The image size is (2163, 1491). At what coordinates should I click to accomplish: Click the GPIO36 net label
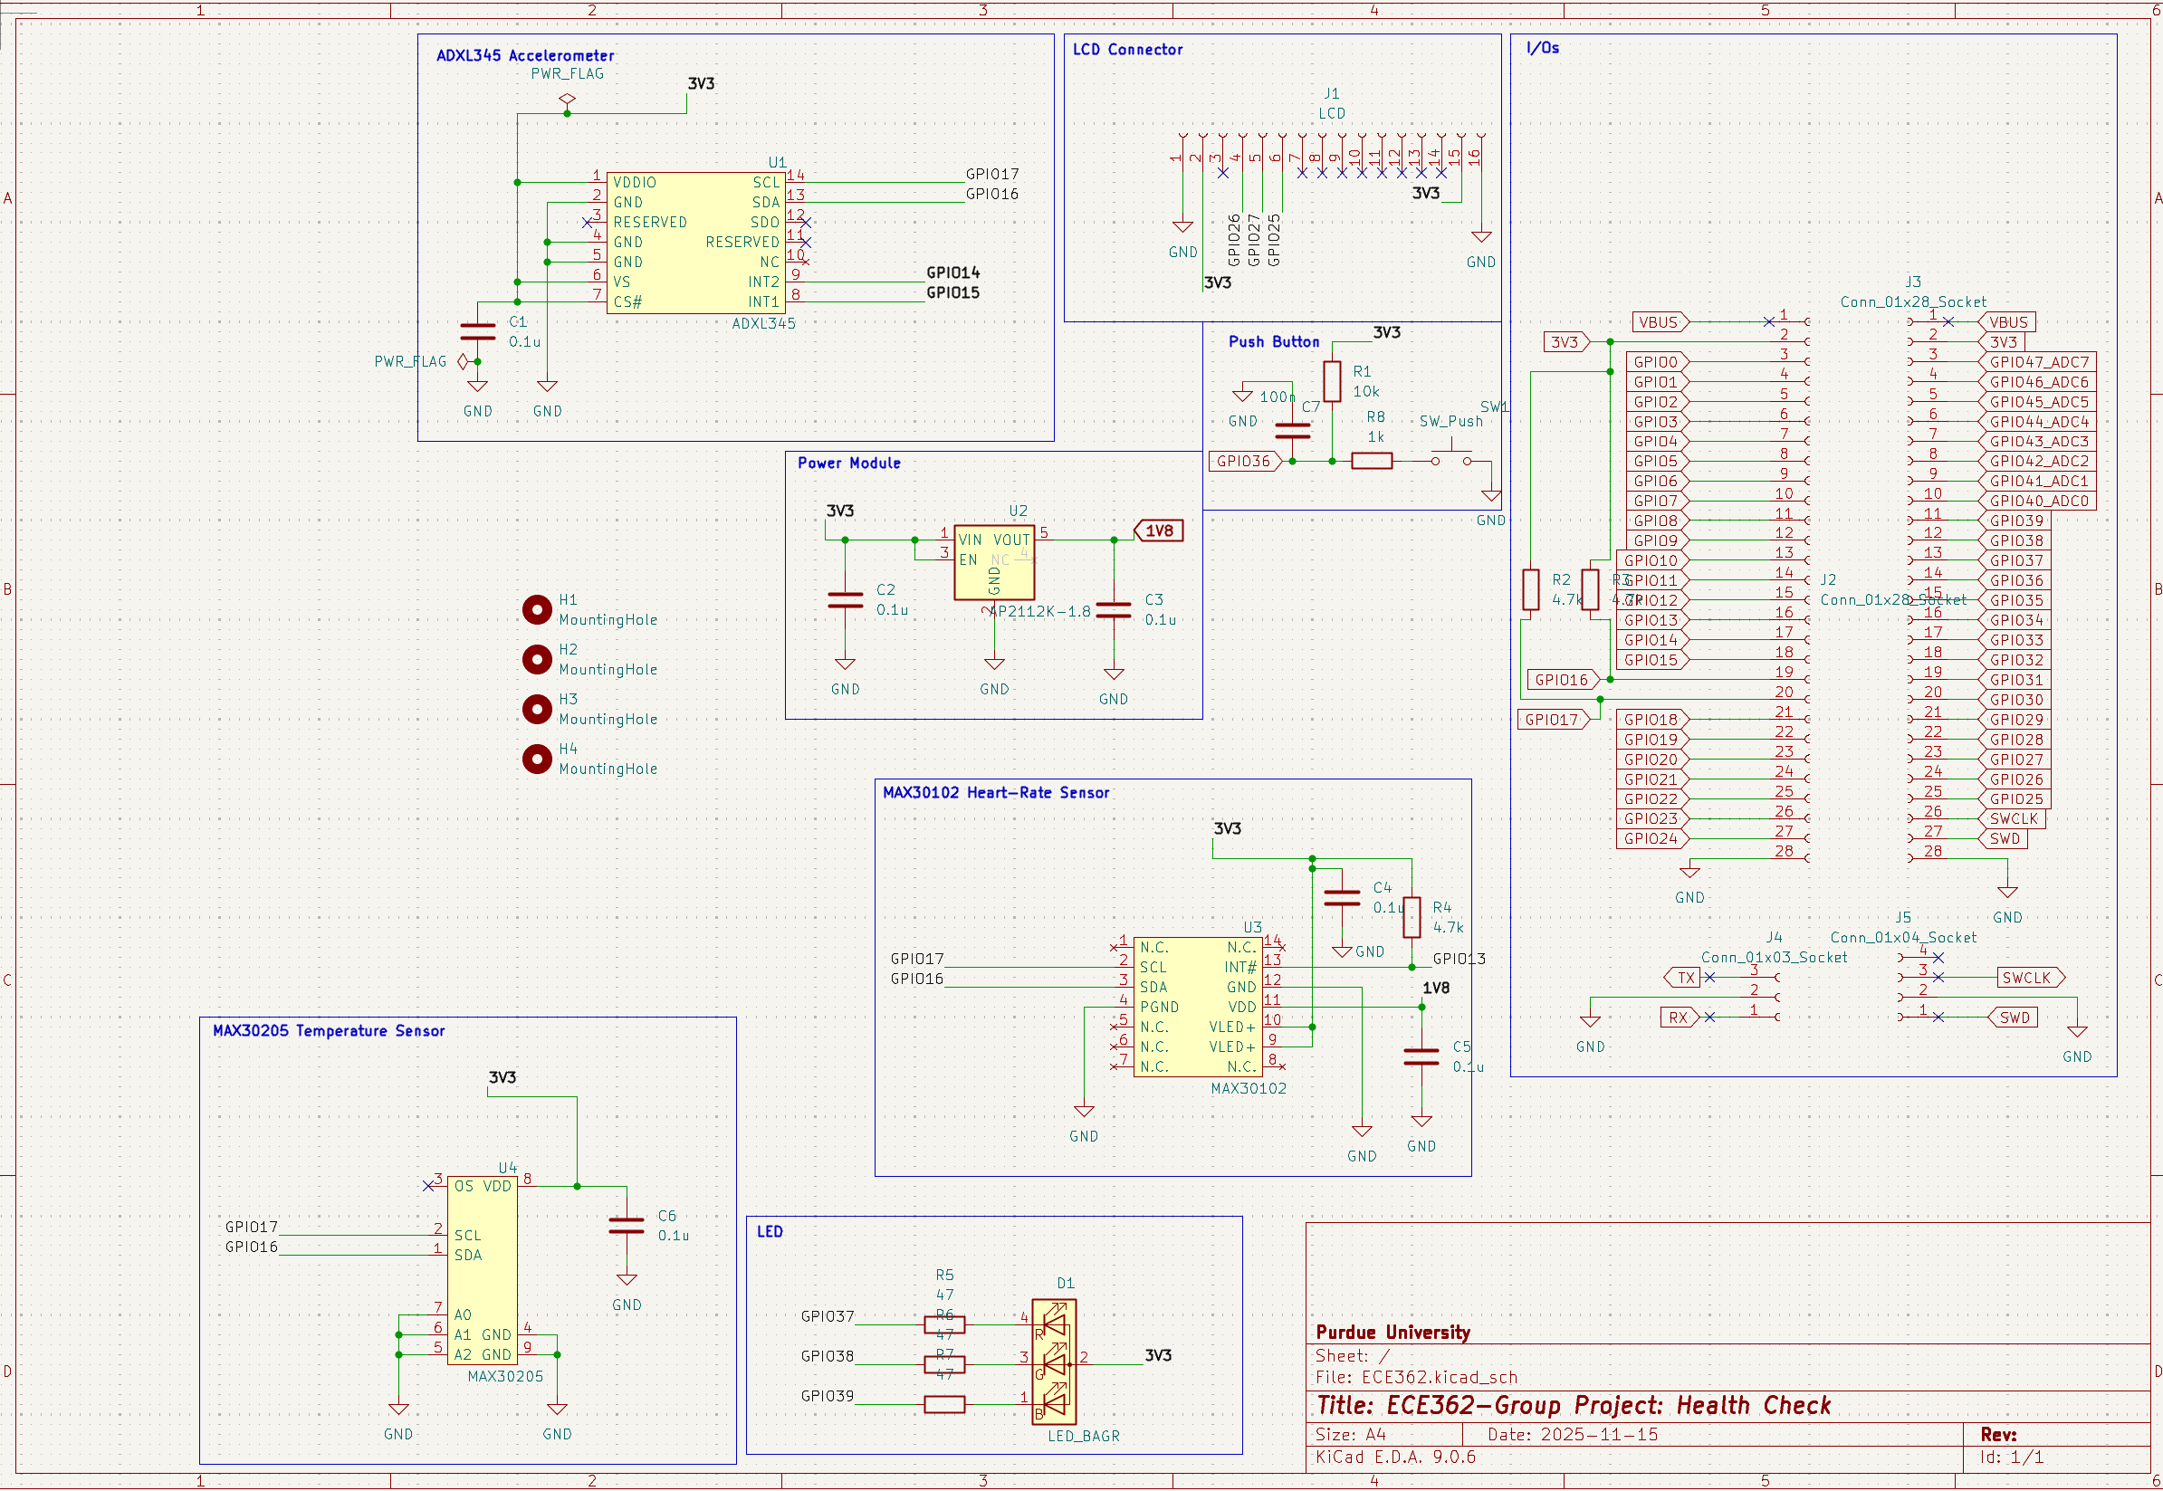[1245, 461]
